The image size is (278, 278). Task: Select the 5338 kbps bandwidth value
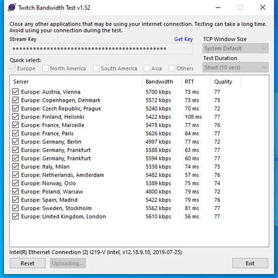tap(158, 167)
